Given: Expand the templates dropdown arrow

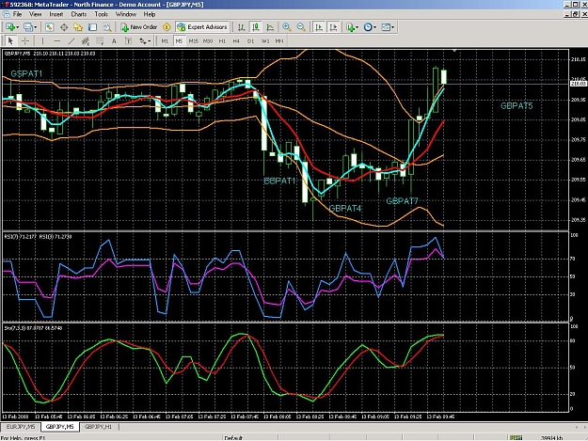Looking at the screenshot, I should (392, 27).
